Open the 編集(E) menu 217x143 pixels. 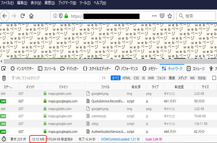click(x=22, y=3)
